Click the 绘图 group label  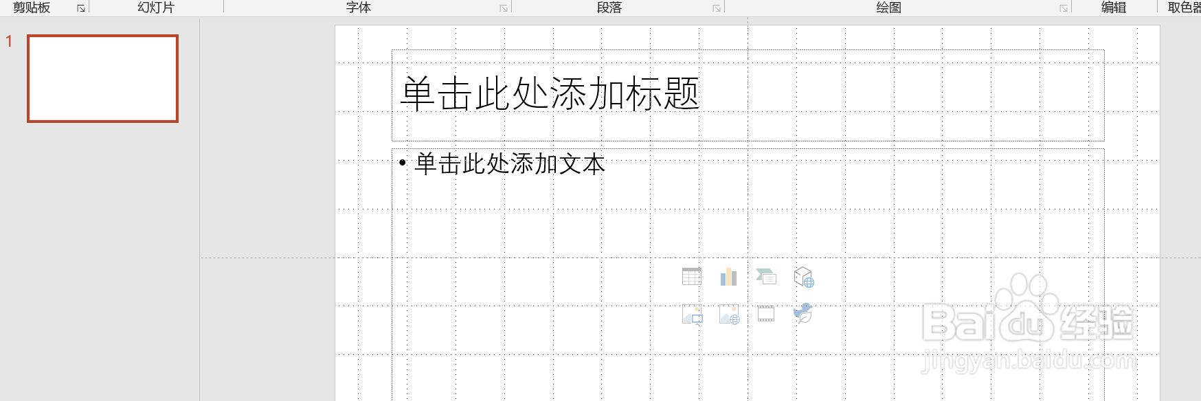pos(888,8)
